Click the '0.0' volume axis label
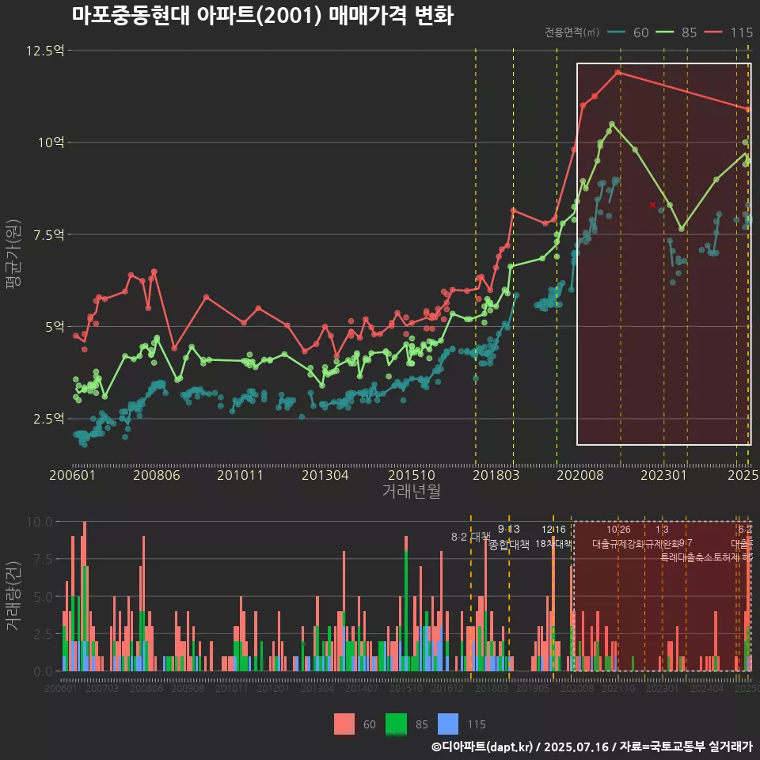760x760 pixels. point(43,672)
